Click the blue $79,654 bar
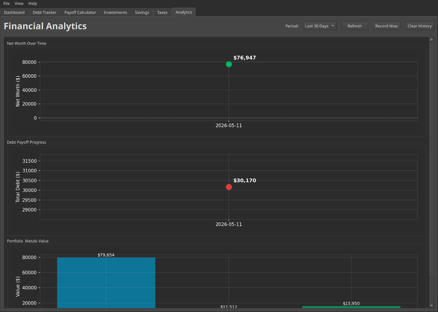The width and height of the screenshot is (438, 312). pos(106,283)
